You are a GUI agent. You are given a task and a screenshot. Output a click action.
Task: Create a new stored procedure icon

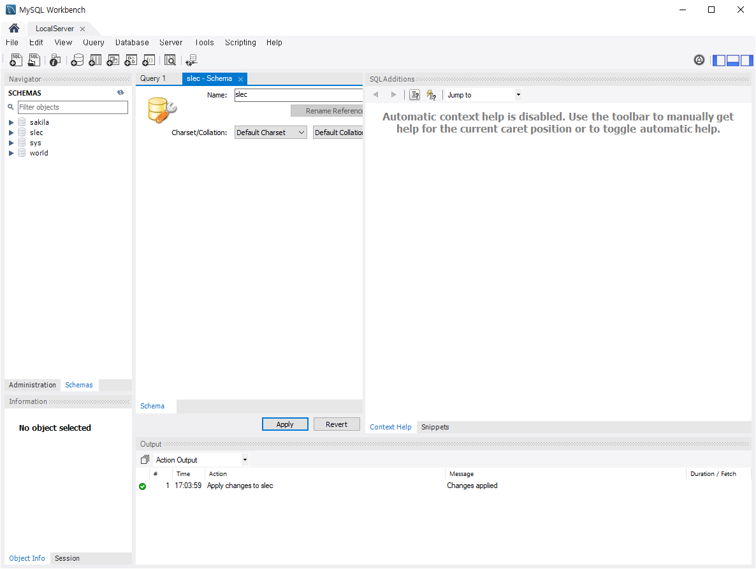pyautogui.click(x=131, y=60)
